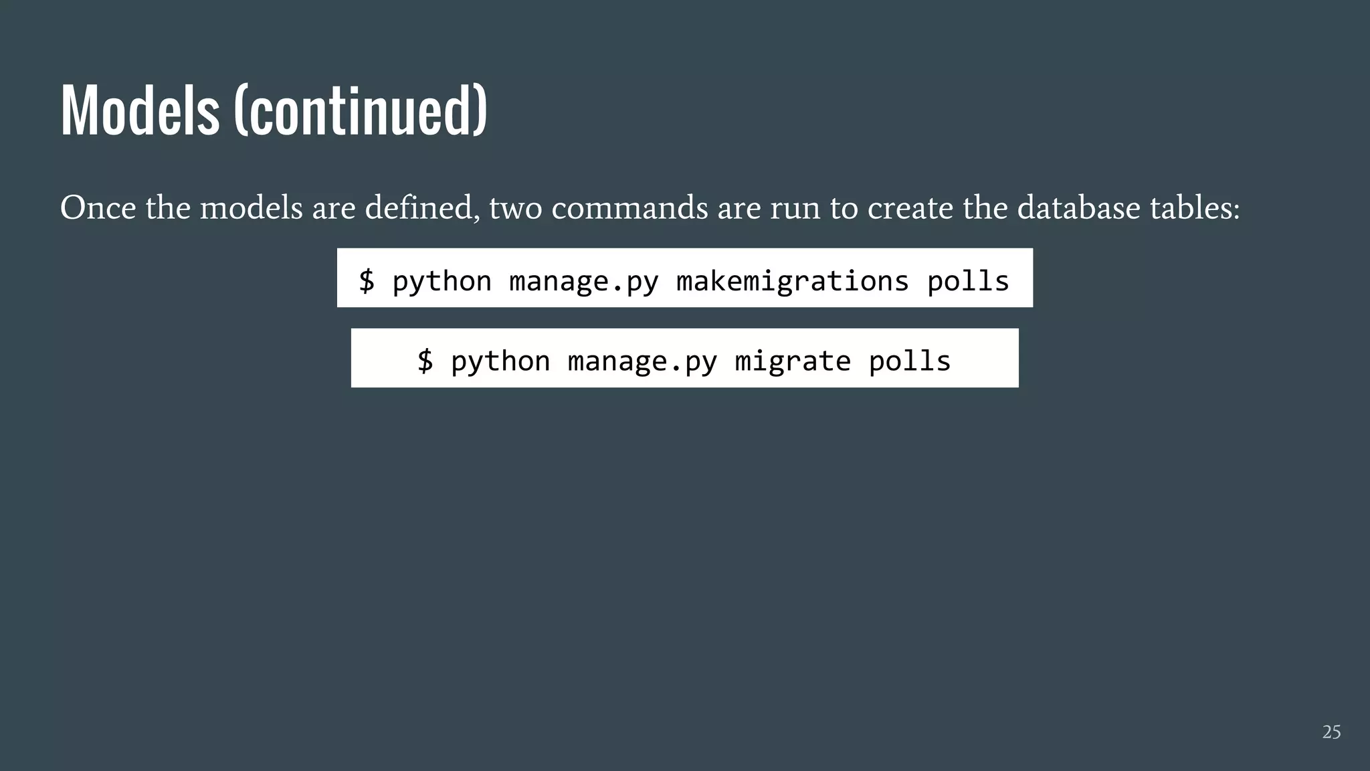Viewport: 1370px width, 771px height.
Task: Click the slide number 25
Action: [1331, 732]
